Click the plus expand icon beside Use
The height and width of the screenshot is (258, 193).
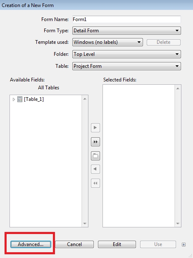coord(183,244)
